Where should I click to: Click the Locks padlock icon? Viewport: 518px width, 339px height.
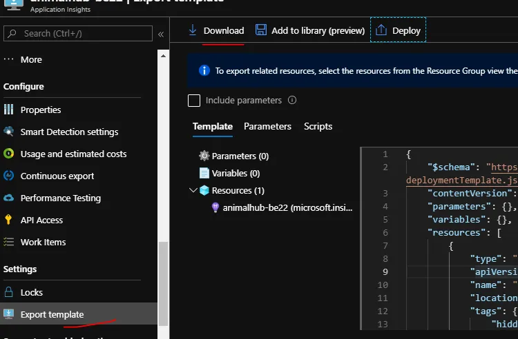pyautogui.click(x=8, y=292)
